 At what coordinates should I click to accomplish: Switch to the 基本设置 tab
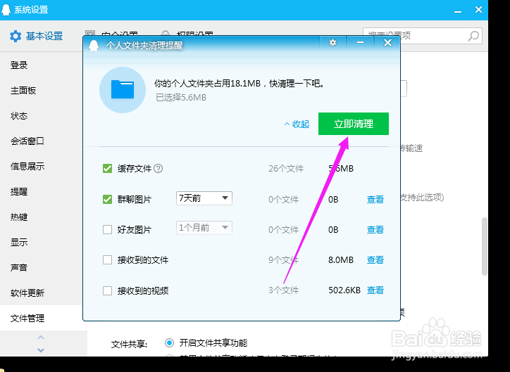pyautogui.click(x=37, y=36)
